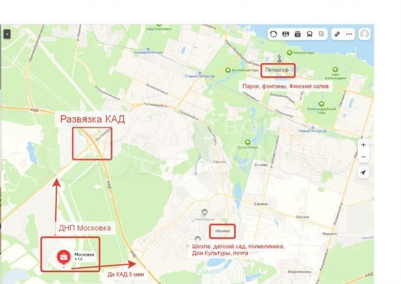
Task: Open the parking map layer icon
Action: pos(285,34)
